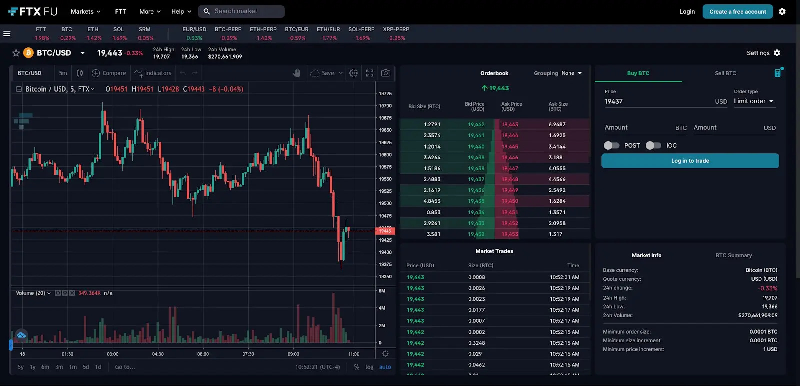Toggle percent scale on chart

click(x=356, y=367)
